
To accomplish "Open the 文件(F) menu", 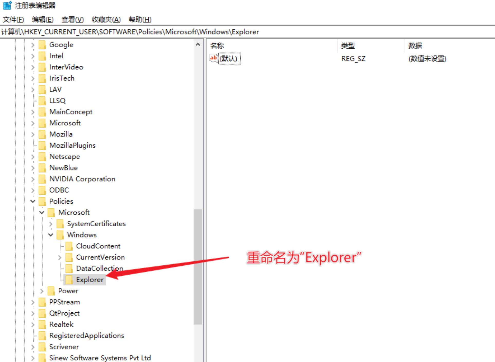I will [x=13, y=20].
